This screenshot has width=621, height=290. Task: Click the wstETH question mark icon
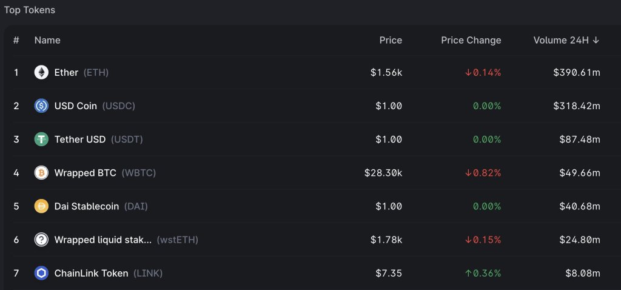(x=41, y=240)
